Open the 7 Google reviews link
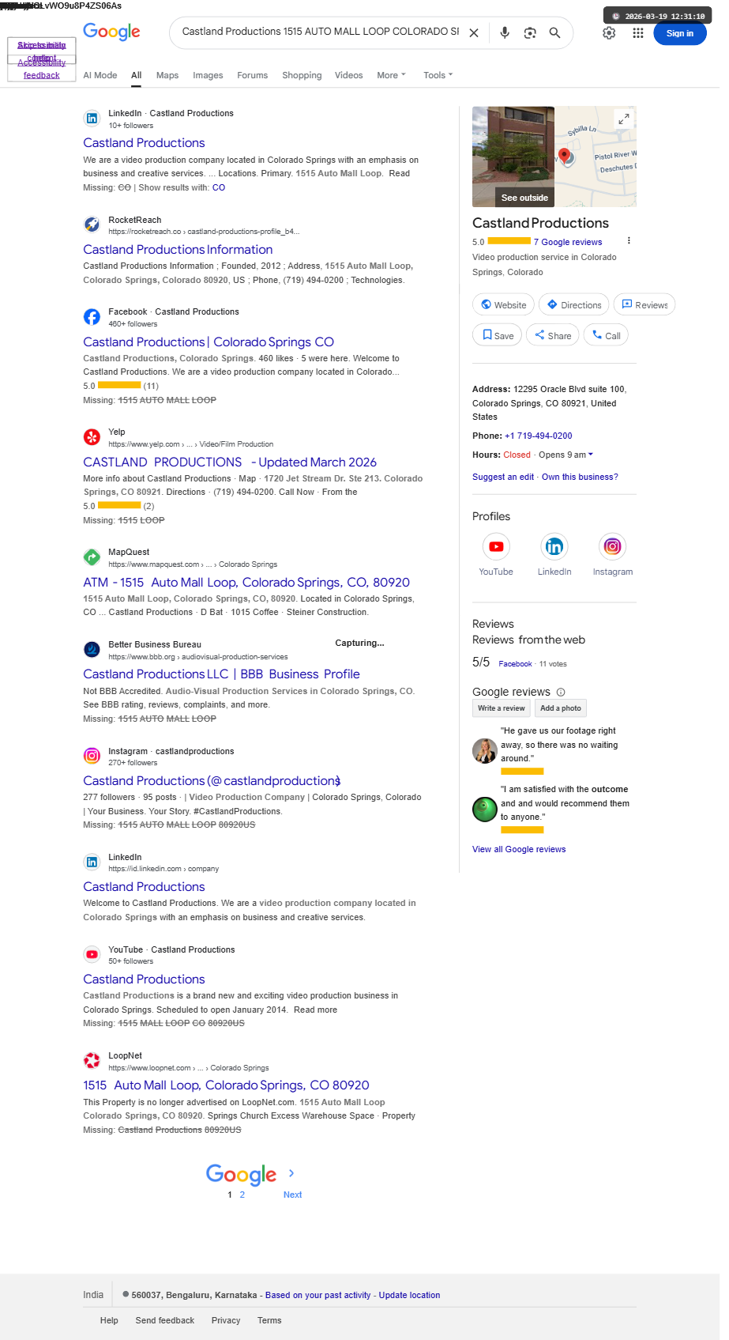This screenshot has width=729, height=1340. (x=568, y=242)
